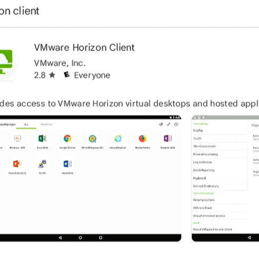
Task: Click the cloud toolbar icon in first screenshot
Action: pos(161,124)
